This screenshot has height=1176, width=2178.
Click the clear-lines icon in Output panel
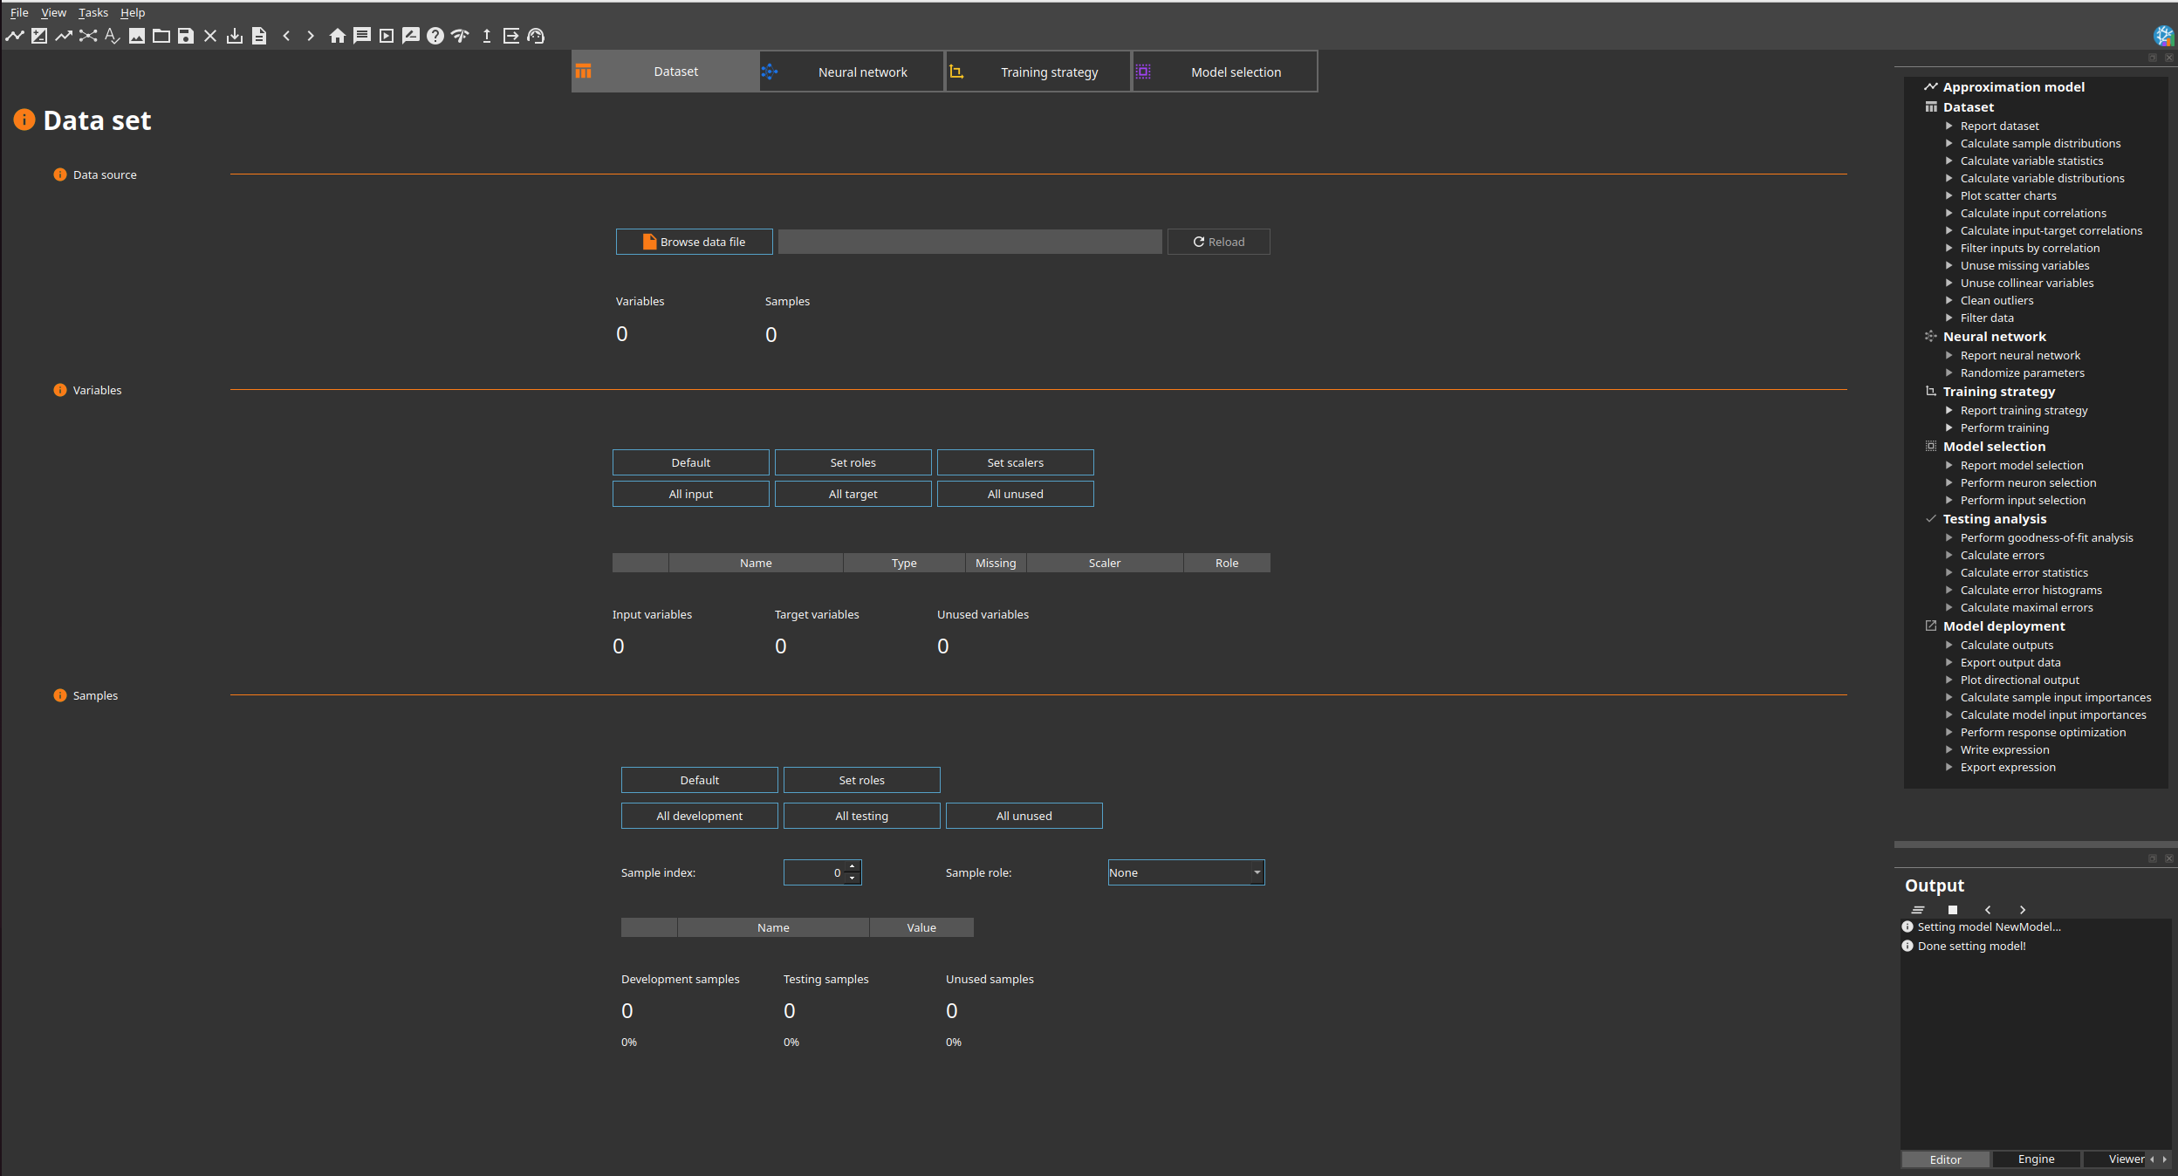(1918, 910)
